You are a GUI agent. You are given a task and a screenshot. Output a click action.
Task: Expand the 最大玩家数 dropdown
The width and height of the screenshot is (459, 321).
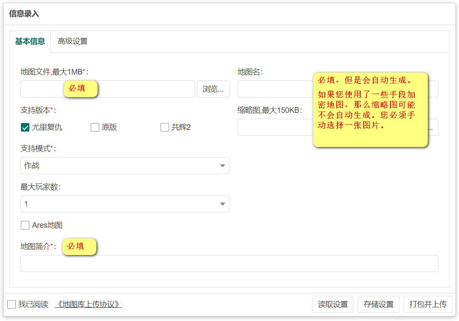125,204
